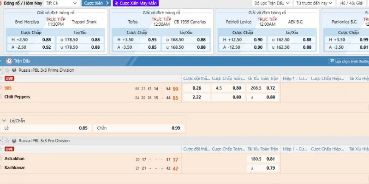Click the arrow icon on Cược Xiên
Image resolution: width=369 pixels, height=184 pixels.
(x=107, y=3)
